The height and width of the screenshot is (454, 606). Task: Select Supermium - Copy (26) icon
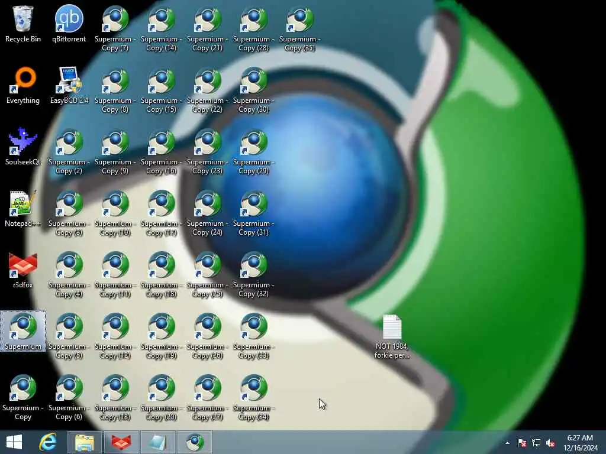207,336
